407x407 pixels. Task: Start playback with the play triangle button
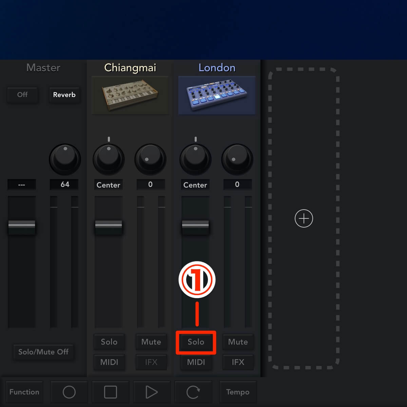152,392
